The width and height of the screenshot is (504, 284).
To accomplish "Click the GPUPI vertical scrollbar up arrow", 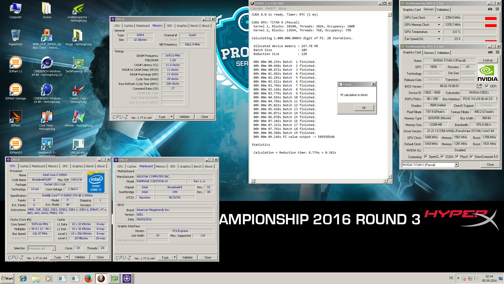I will tap(390, 14).
